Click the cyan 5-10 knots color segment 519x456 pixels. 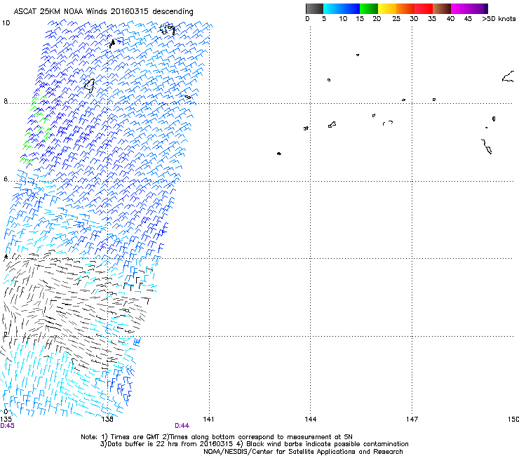(x=332, y=8)
